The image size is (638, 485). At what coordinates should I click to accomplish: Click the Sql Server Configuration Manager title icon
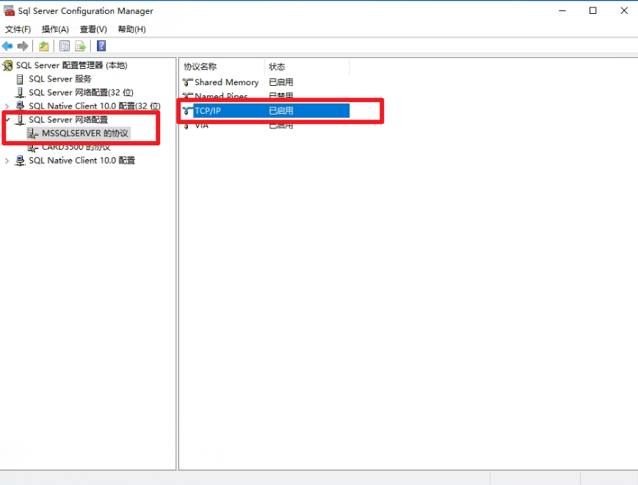pos(9,11)
